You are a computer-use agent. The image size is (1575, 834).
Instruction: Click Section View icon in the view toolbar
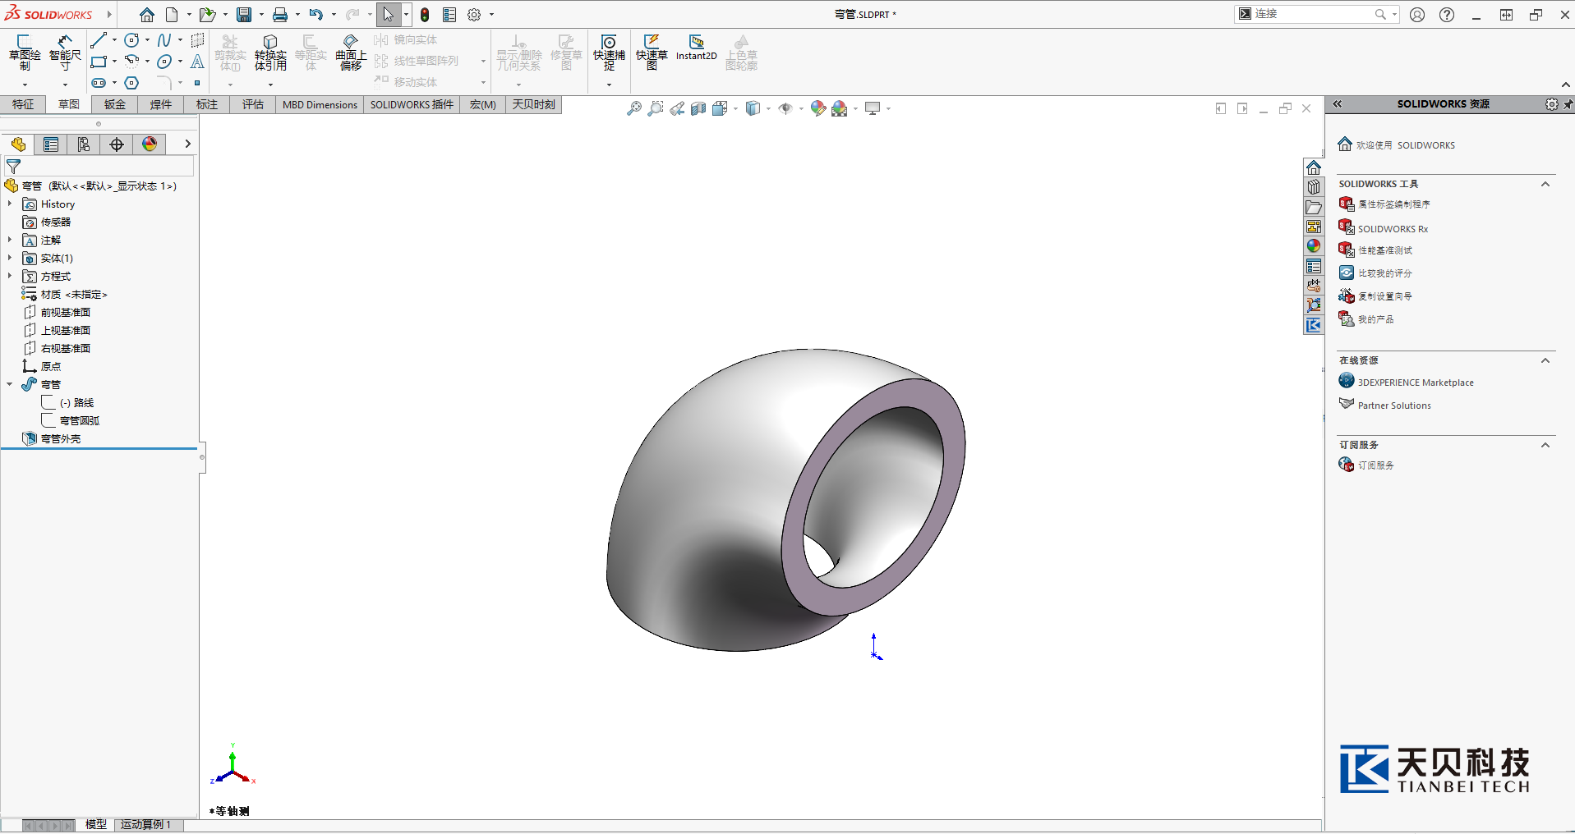point(698,108)
